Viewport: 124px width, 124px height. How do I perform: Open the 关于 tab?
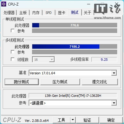(87, 13)
